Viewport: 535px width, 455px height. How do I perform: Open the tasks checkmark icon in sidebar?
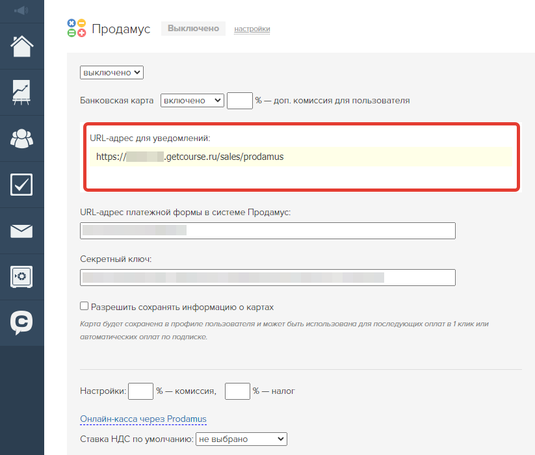tap(21, 185)
